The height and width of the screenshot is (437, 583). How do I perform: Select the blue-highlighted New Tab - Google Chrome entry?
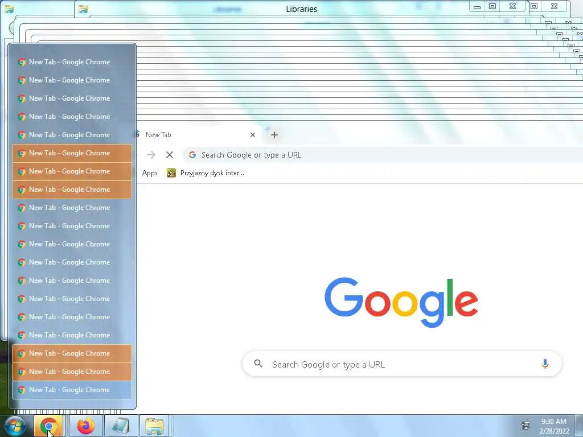(x=72, y=390)
